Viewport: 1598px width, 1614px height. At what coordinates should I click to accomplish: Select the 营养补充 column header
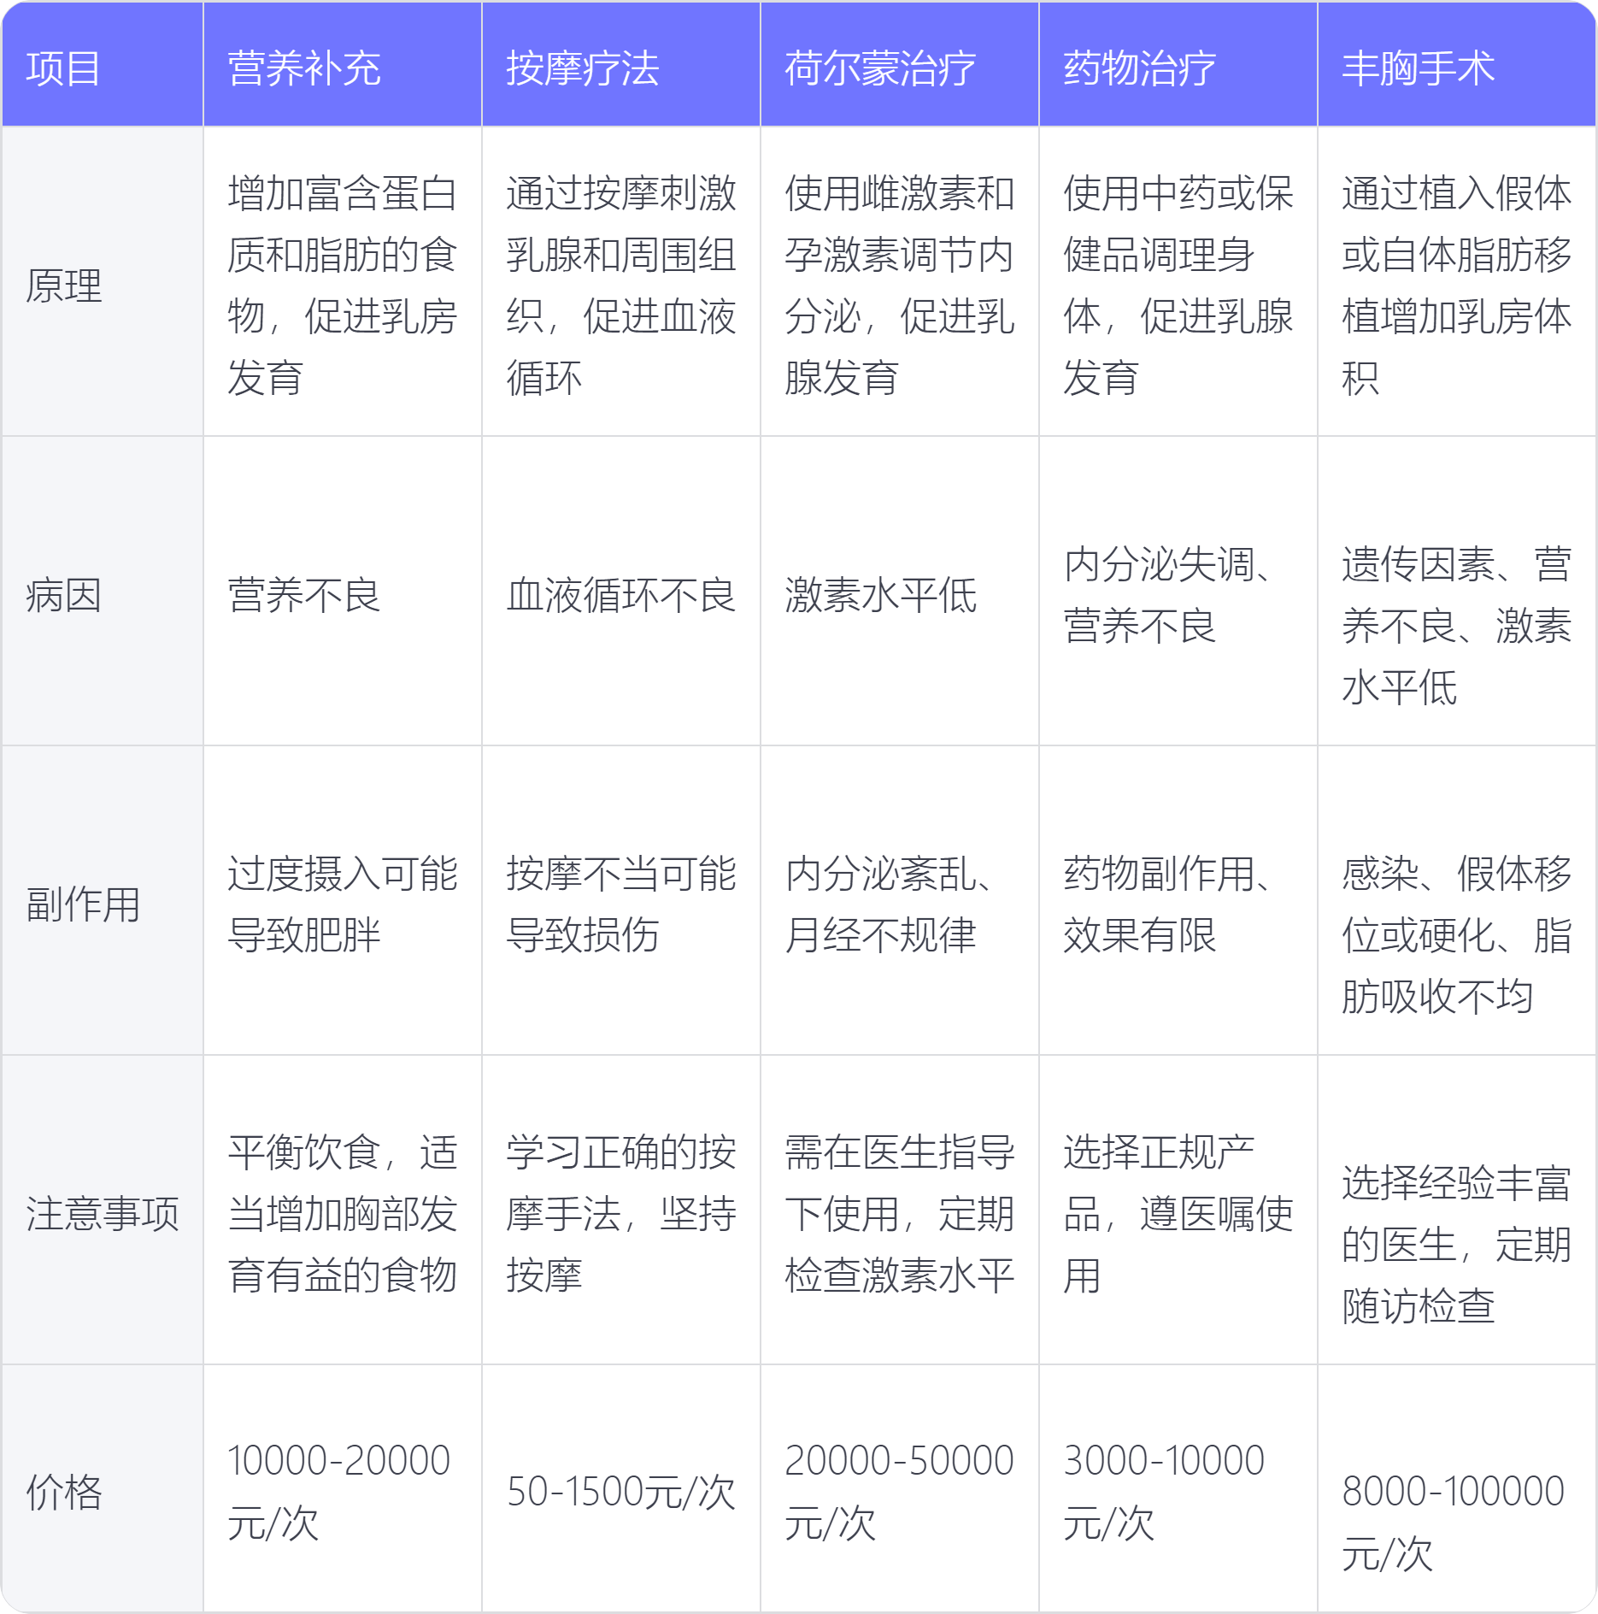coord(304,68)
